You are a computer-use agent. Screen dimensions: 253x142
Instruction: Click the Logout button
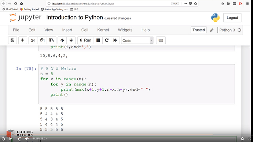pyautogui.click(x=232, y=18)
